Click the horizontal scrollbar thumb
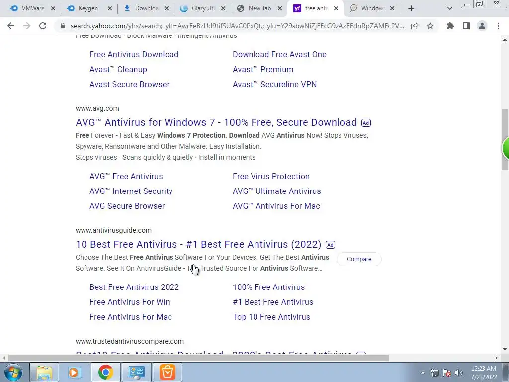This screenshot has height=382, width=509. tap(198, 358)
